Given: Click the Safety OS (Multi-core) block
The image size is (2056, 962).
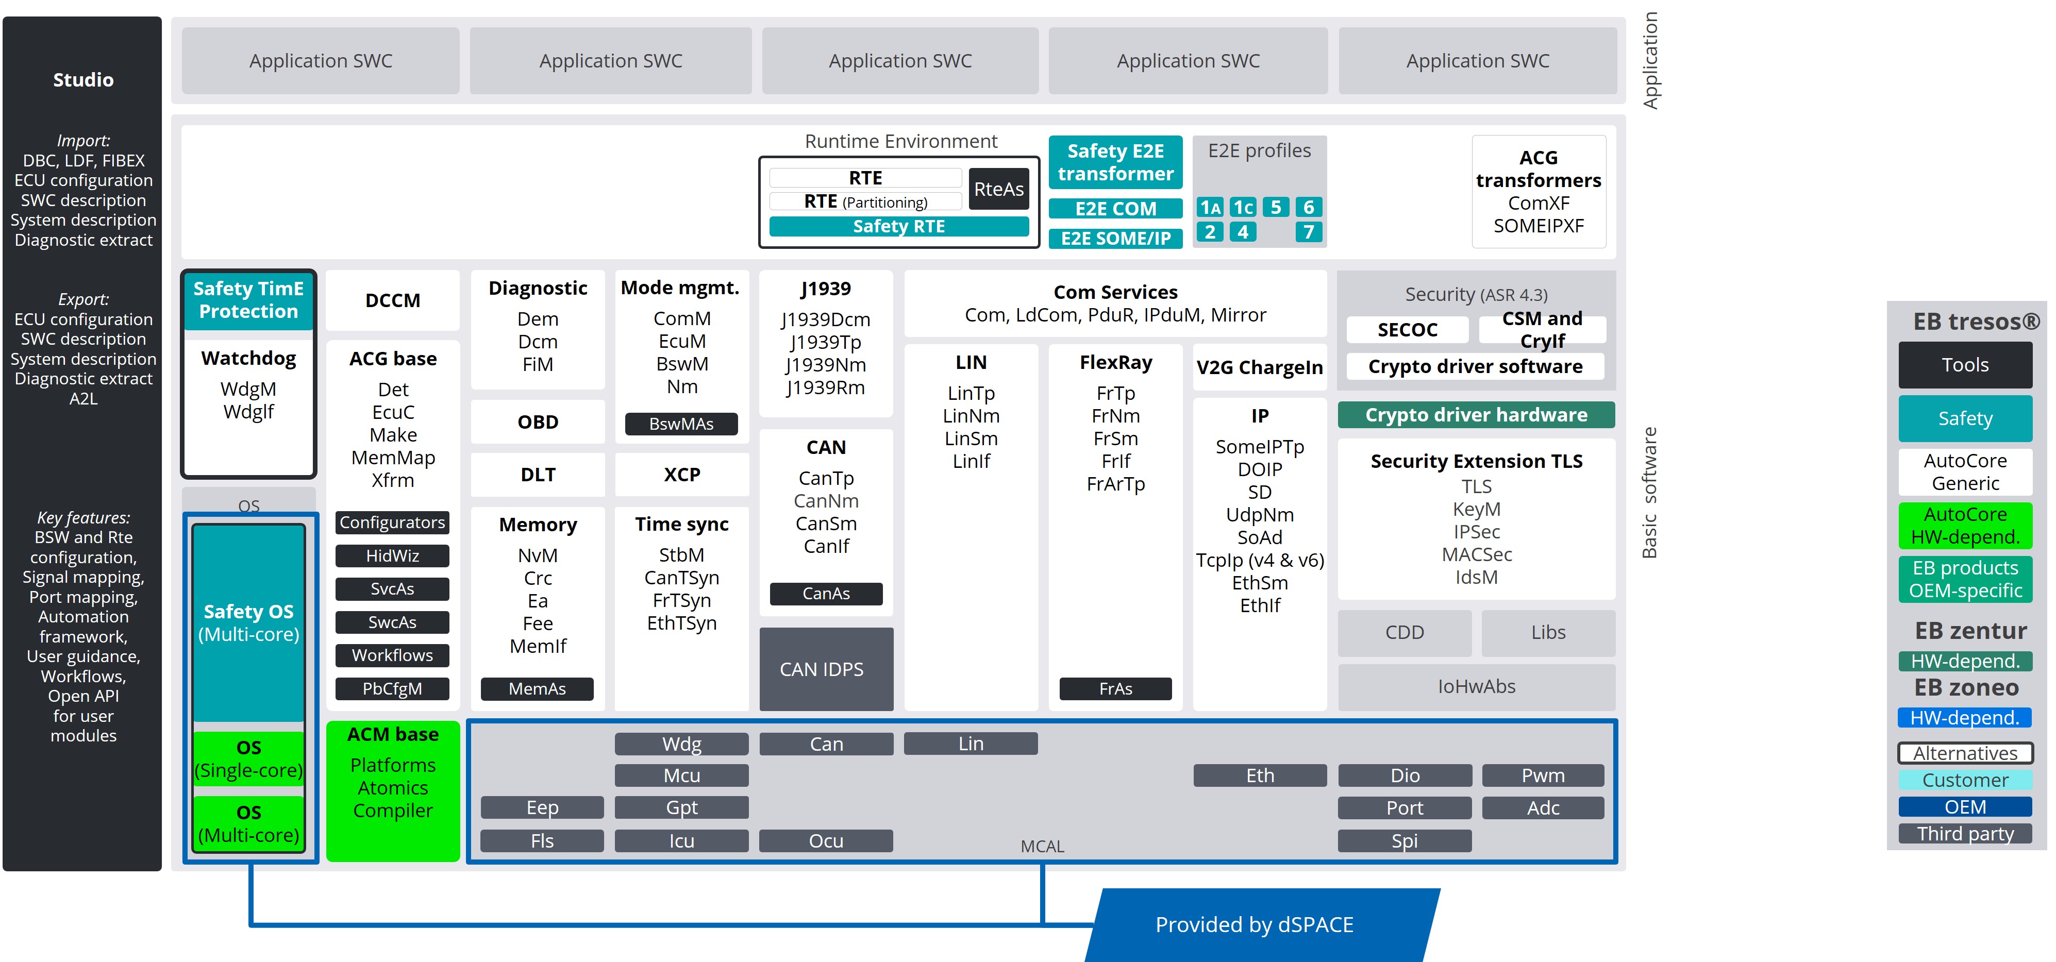Looking at the screenshot, I should 248,623.
